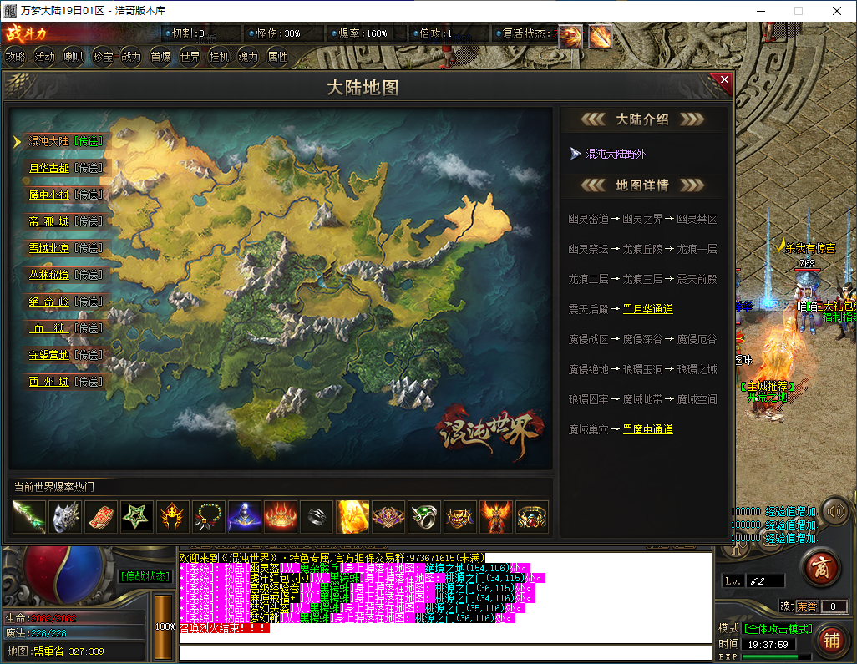Click the plain silver ring item
Image resolution: width=857 pixels, height=664 pixels.
point(317,516)
